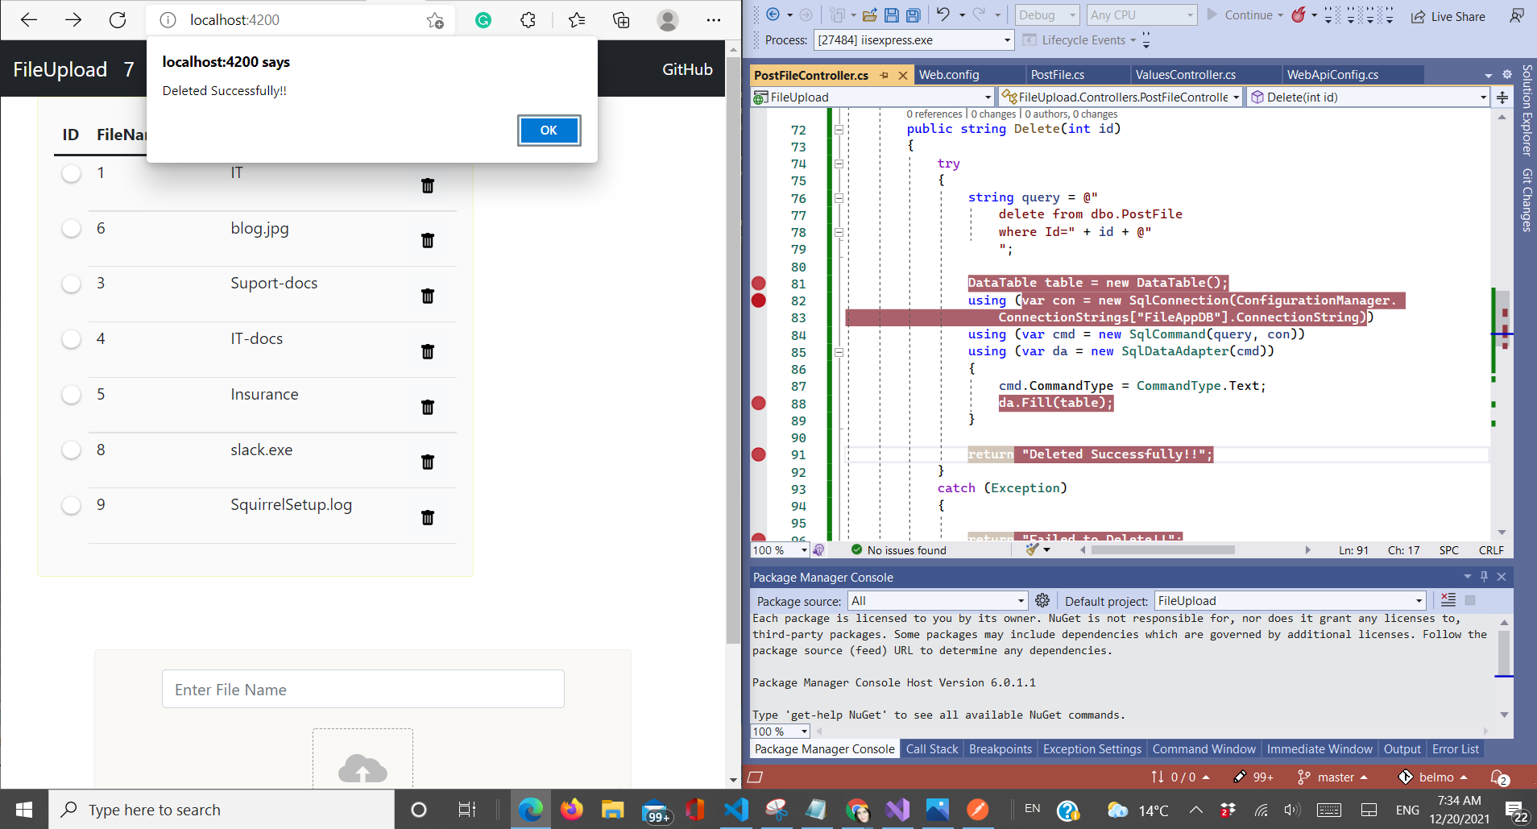Delete the blog.jpg row with trash icon
1537x829 pixels.
pyautogui.click(x=428, y=240)
